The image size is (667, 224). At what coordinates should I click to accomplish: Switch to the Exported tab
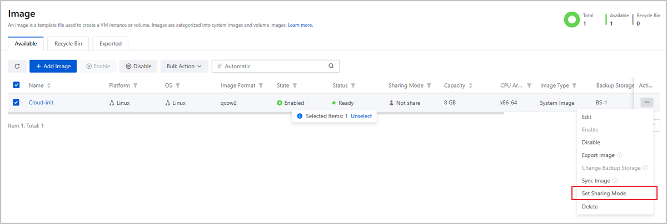tap(110, 43)
